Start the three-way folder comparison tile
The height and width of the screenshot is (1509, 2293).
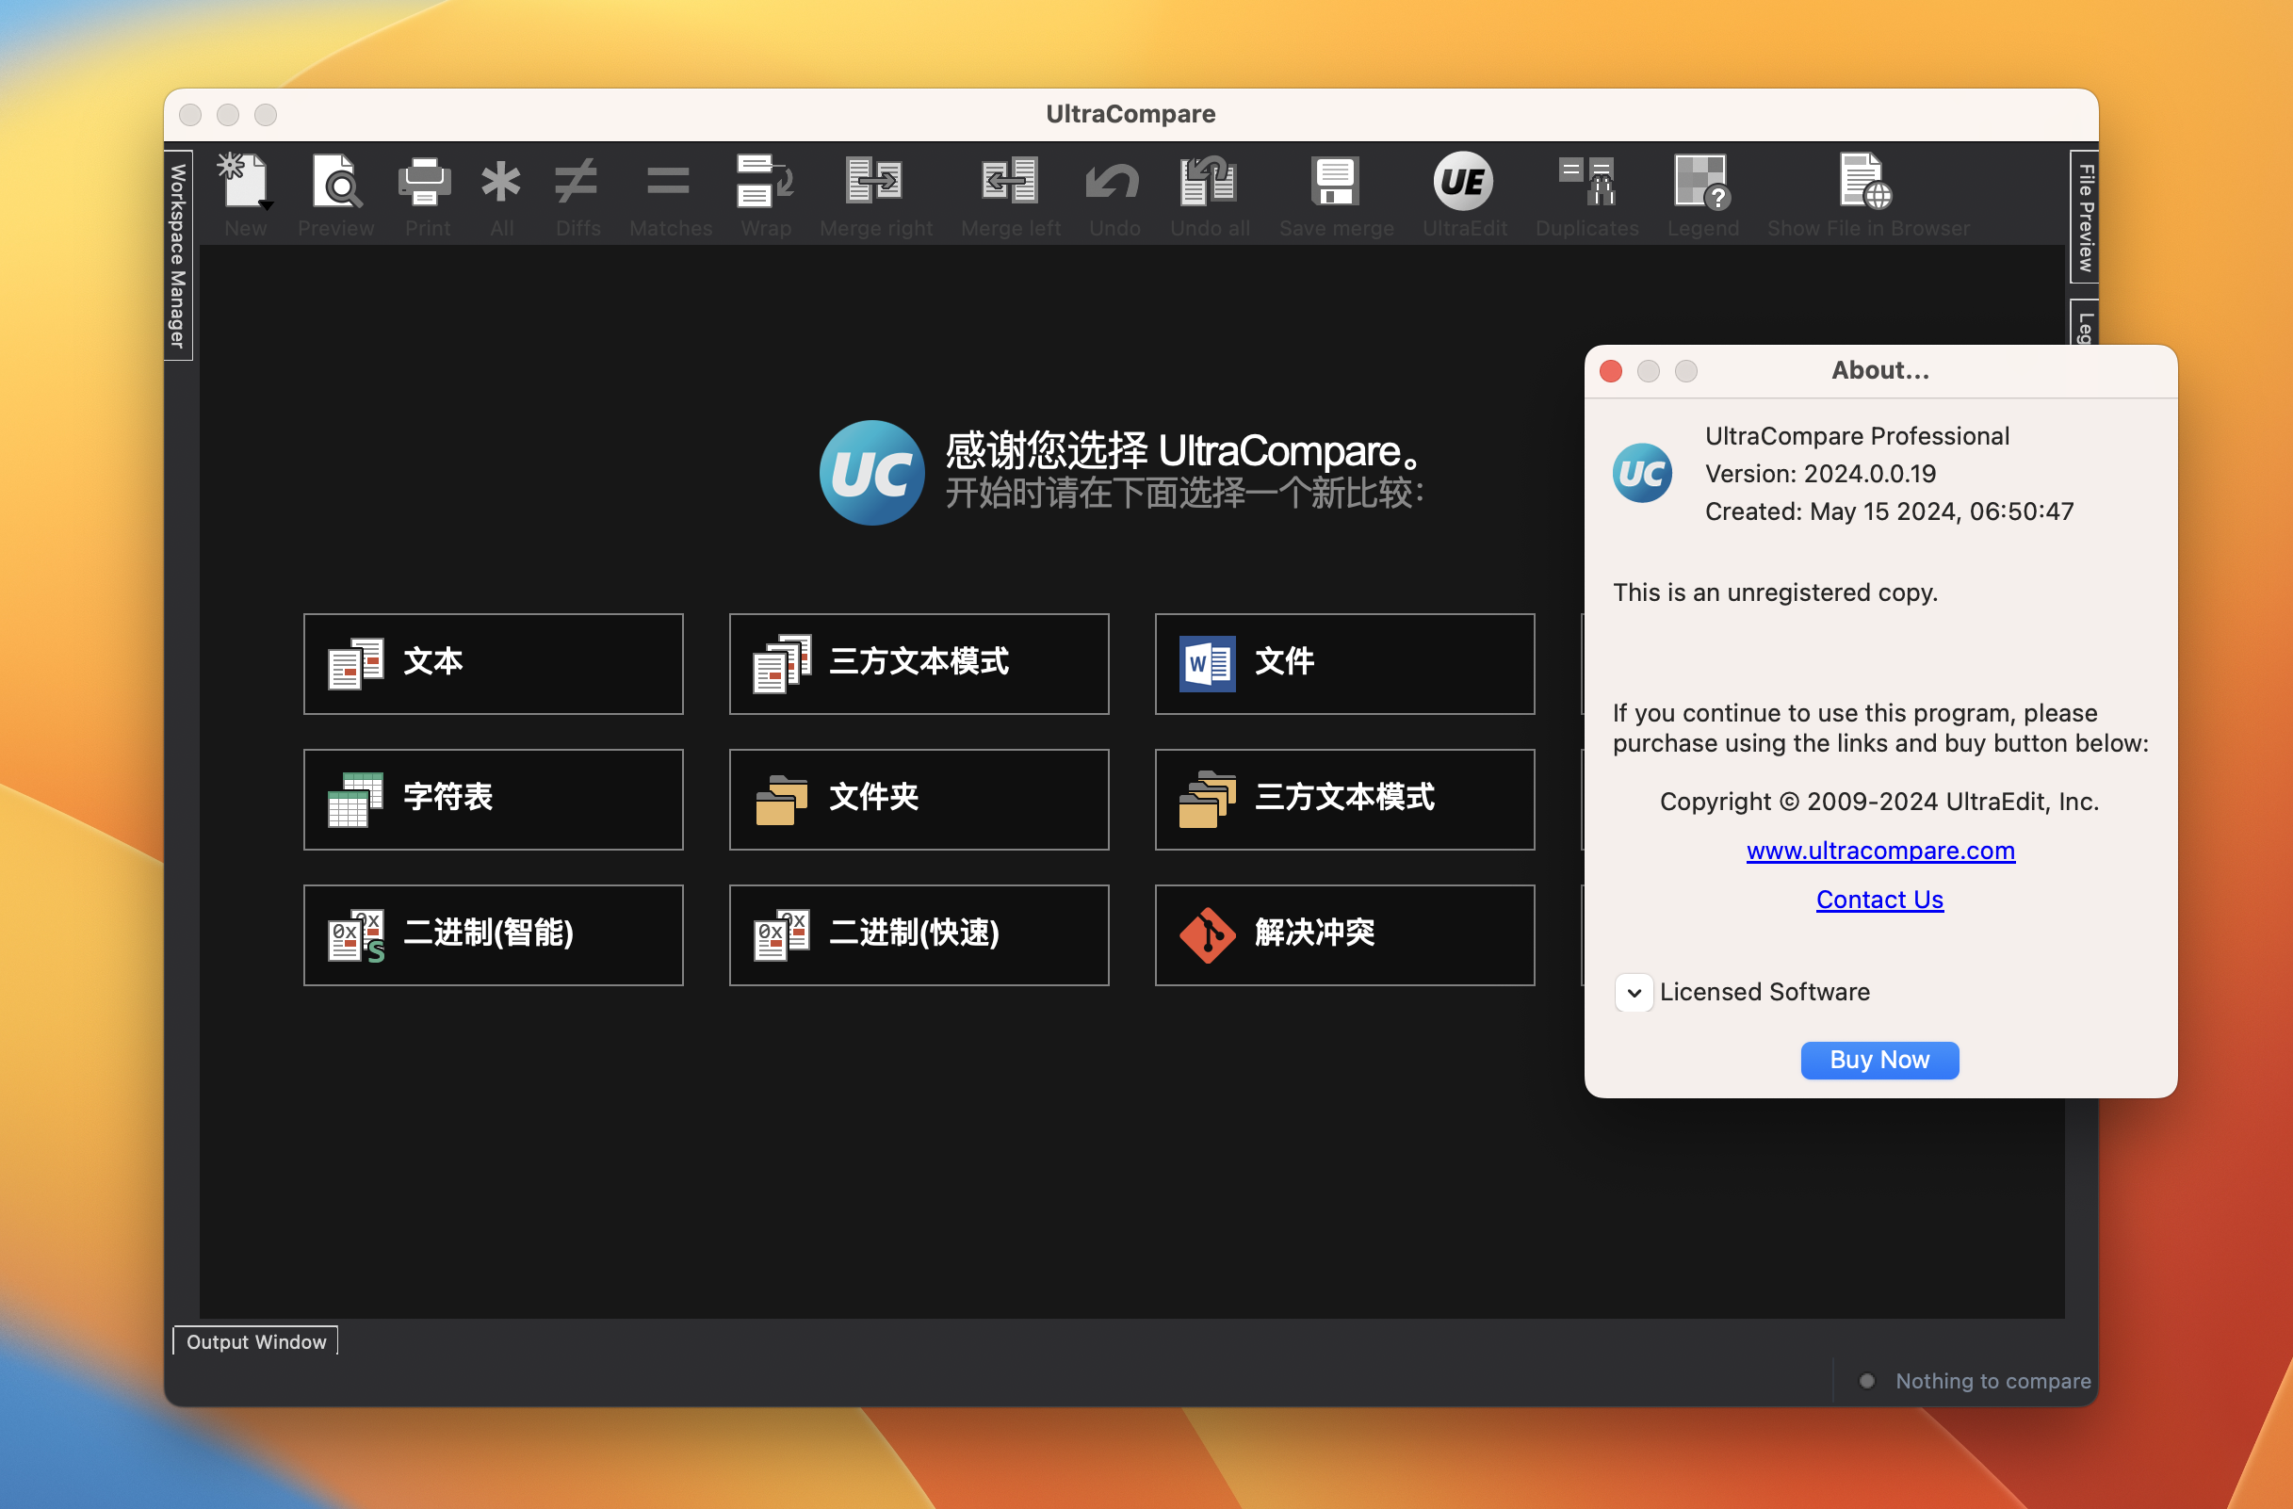[x=1345, y=800]
